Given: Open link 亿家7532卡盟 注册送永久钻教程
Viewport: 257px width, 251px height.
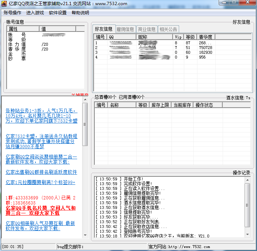Looking at the screenshot, I should 41,141.
